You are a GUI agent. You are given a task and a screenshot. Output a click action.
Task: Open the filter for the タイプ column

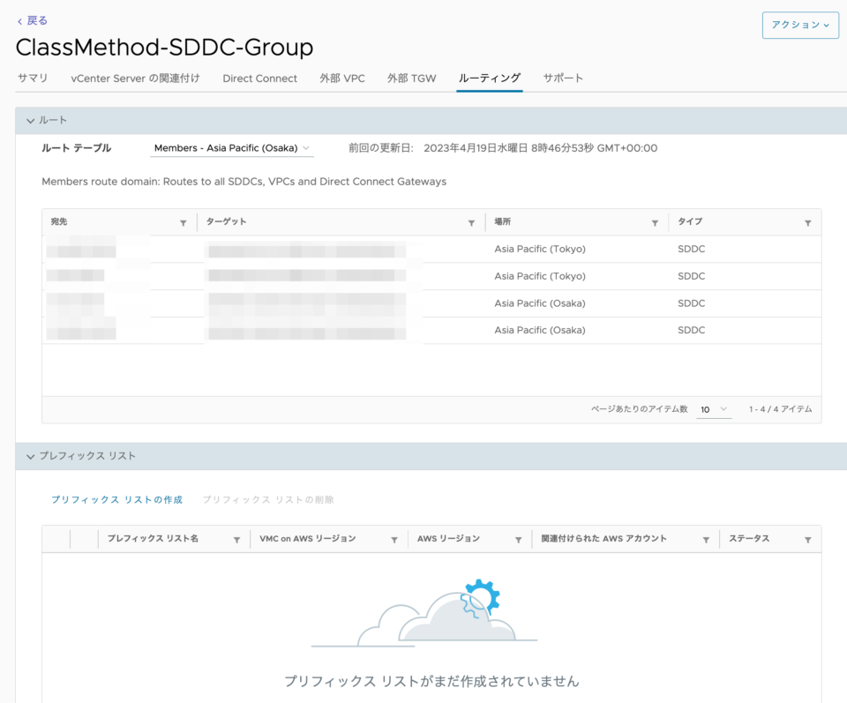(806, 221)
